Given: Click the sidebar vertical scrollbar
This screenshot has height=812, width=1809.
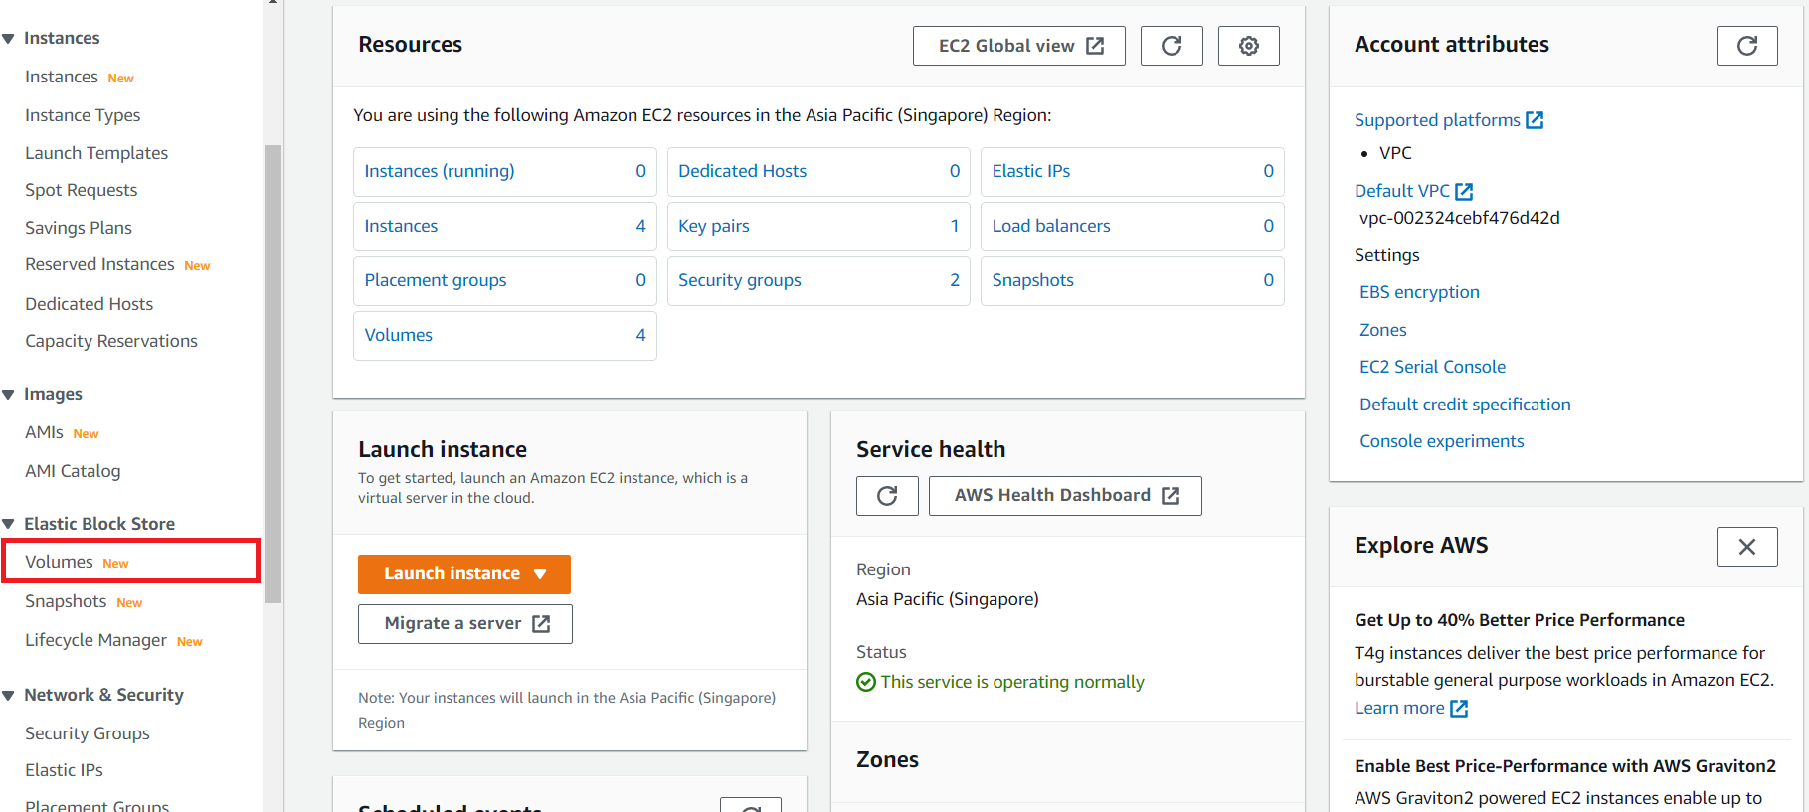Looking at the screenshot, I should pos(272,374).
